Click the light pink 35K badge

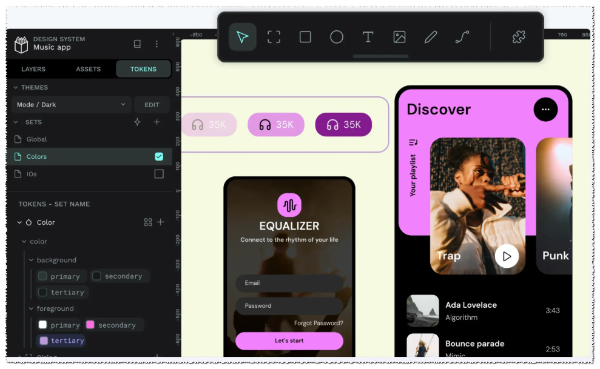click(209, 125)
